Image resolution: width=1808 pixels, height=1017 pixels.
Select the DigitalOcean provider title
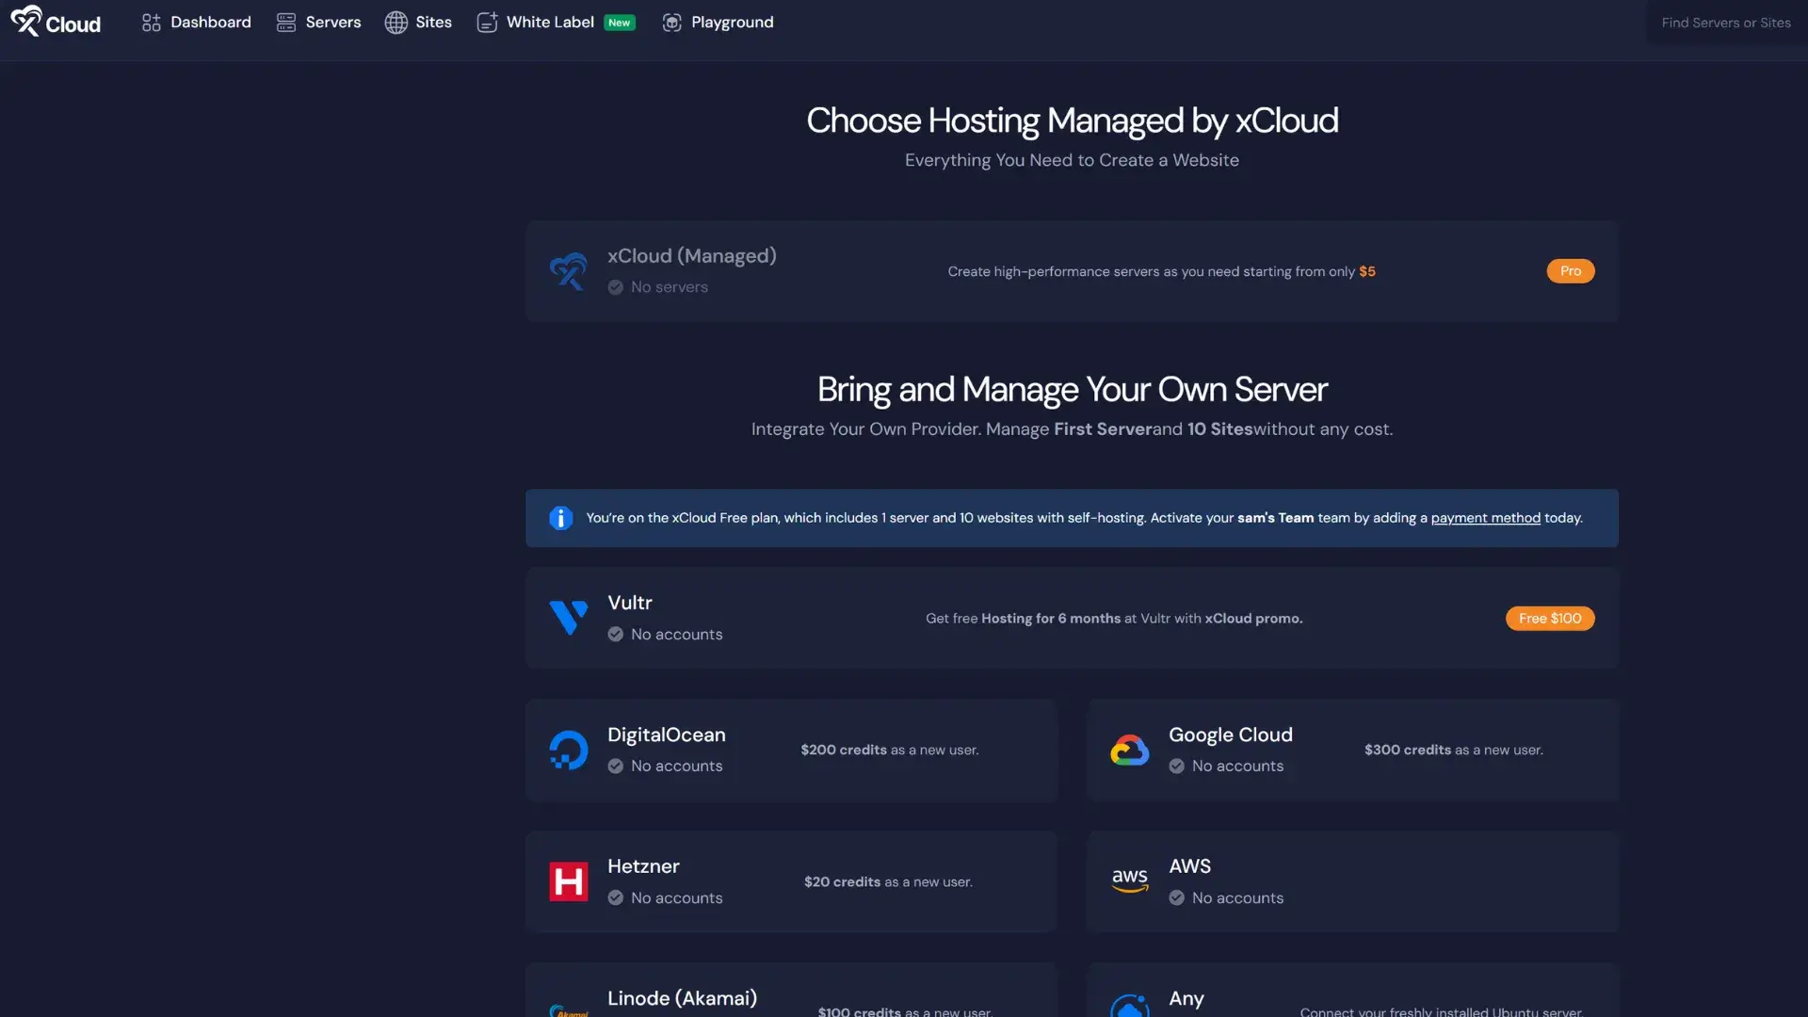coord(667,734)
